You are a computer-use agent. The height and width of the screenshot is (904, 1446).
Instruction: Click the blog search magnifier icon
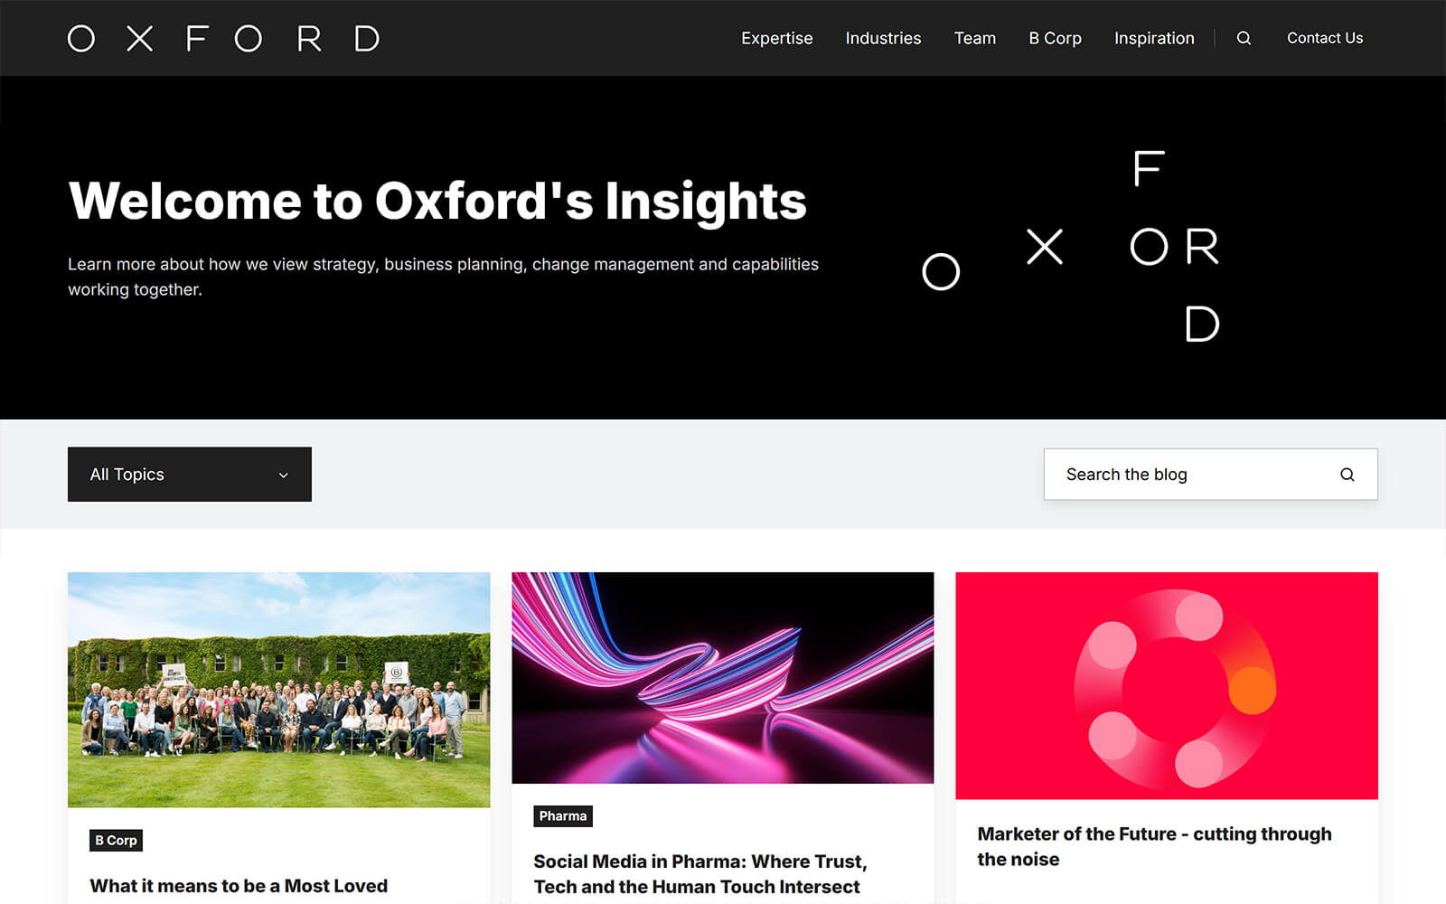point(1347,475)
